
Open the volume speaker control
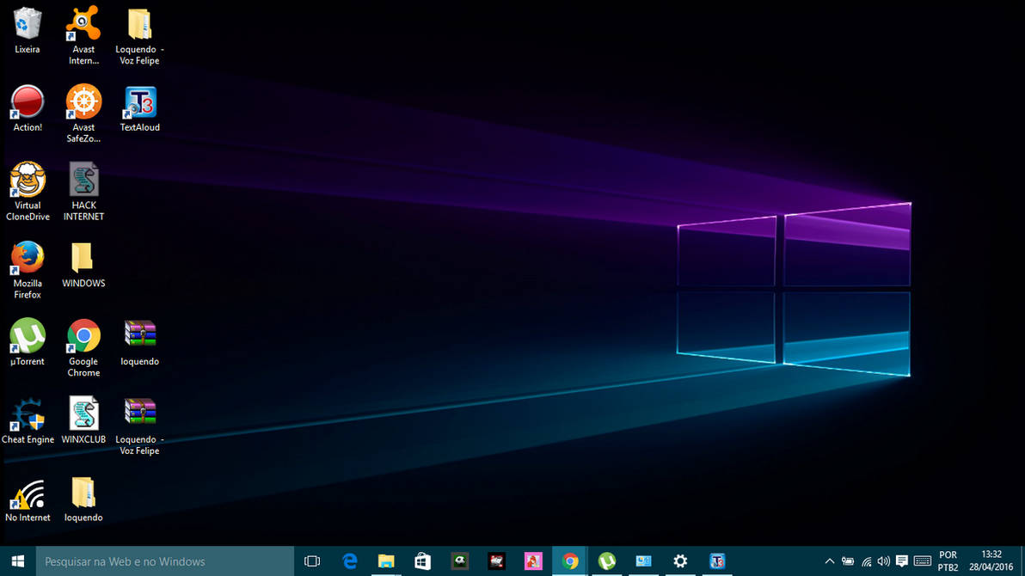(x=884, y=561)
